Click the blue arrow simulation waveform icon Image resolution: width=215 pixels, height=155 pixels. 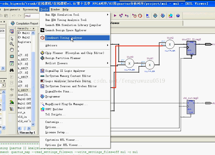[x=148, y=16]
